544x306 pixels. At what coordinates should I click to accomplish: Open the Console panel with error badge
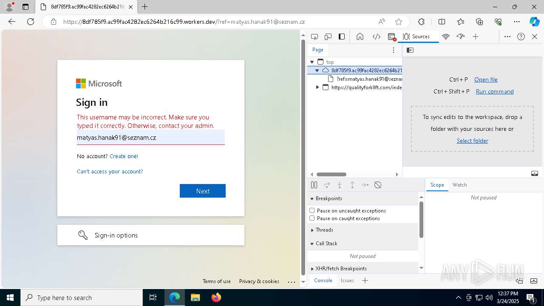392,37
